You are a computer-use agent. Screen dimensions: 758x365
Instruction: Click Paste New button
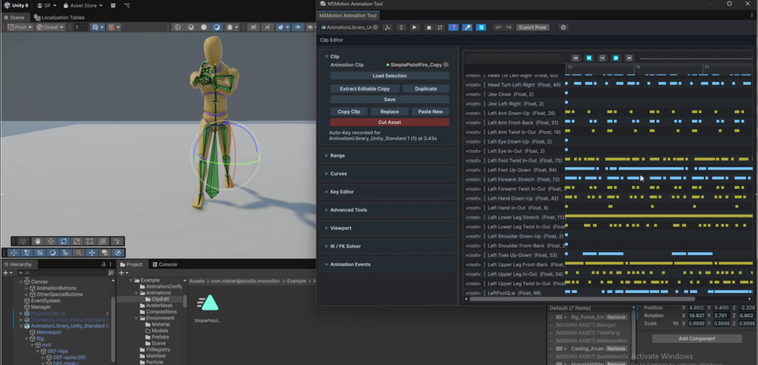430,112
